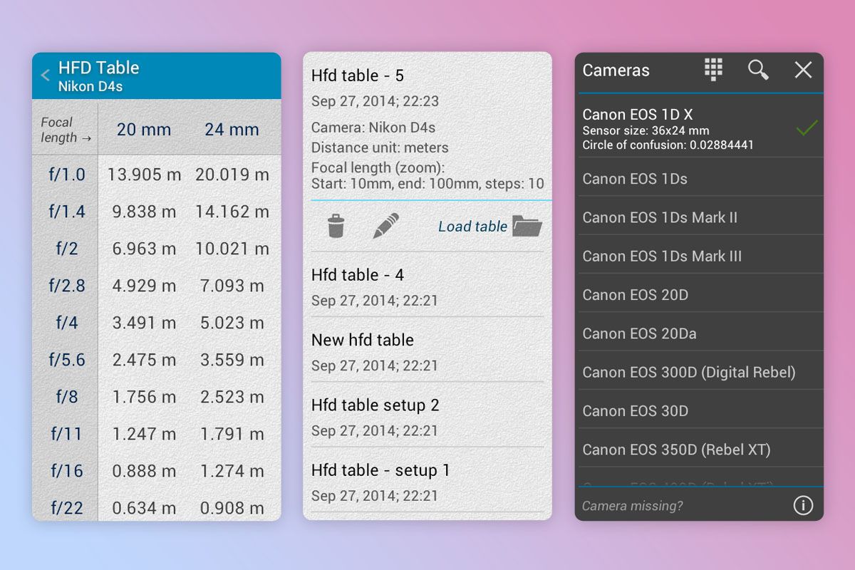Open the keypad grid icon in Cameras header
The height and width of the screenshot is (570, 855).
click(712, 70)
